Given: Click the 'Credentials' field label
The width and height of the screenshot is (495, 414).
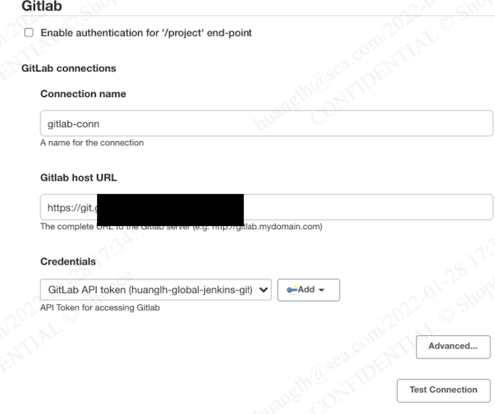Looking at the screenshot, I should click(x=68, y=261).
